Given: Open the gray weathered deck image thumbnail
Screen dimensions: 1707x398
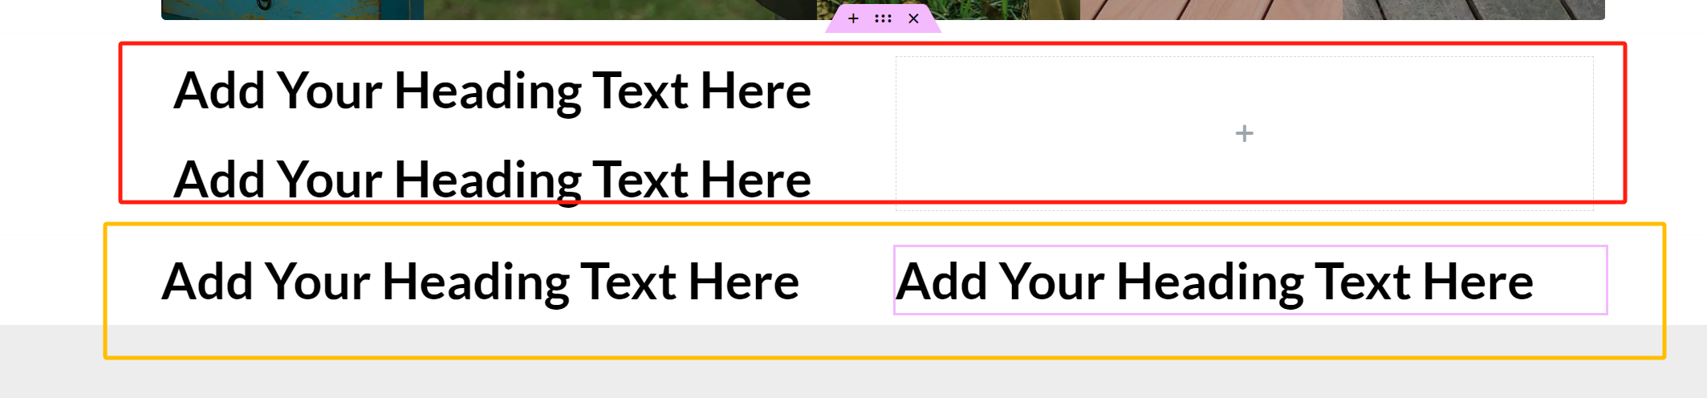Looking at the screenshot, I should click(1473, 10).
